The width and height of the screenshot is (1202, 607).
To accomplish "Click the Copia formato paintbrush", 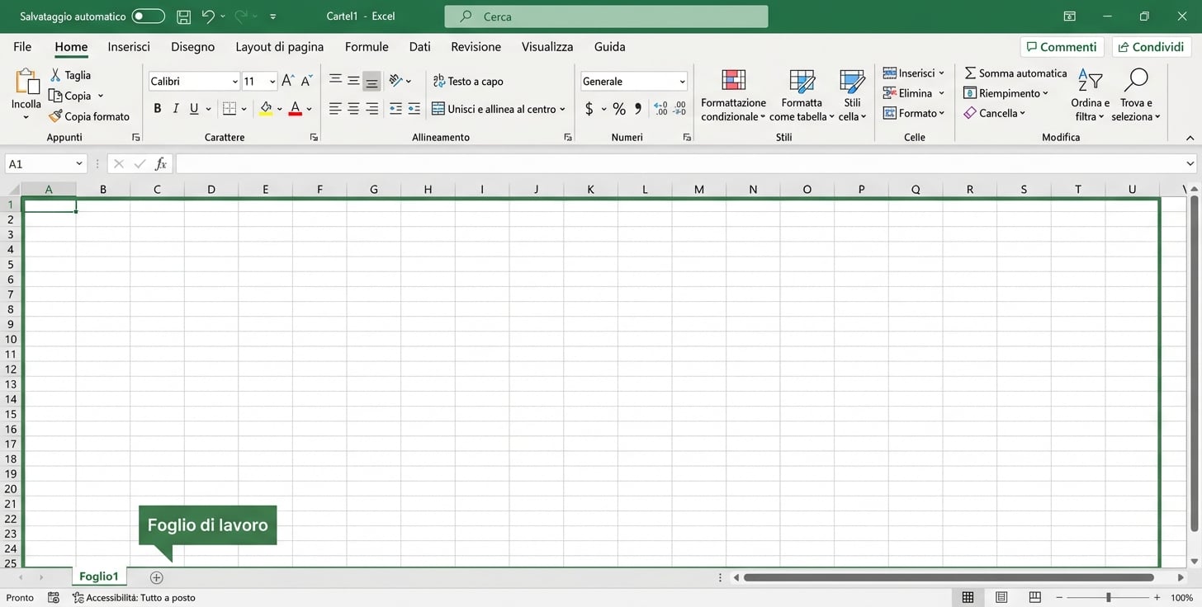I will click(x=89, y=116).
